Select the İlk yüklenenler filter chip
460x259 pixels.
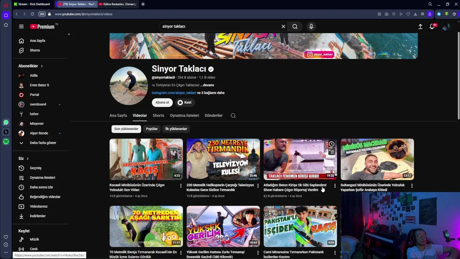[x=176, y=129]
